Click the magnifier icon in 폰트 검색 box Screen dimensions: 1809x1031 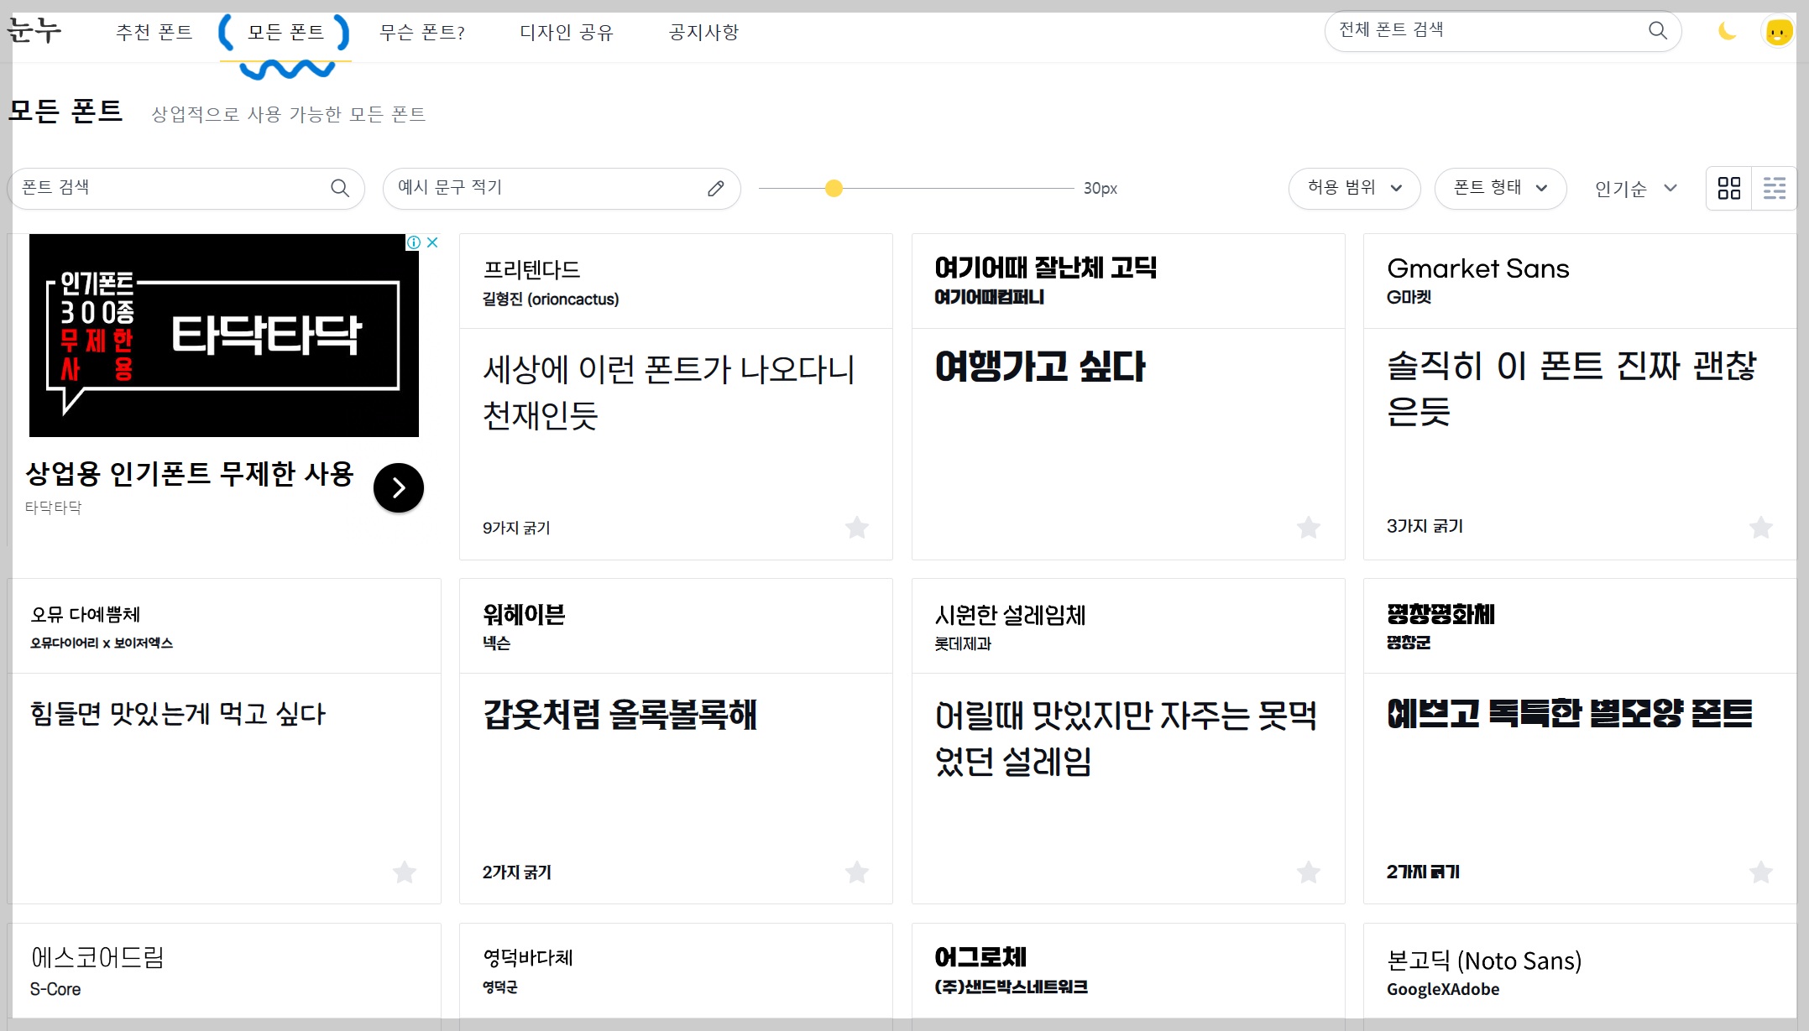click(340, 188)
